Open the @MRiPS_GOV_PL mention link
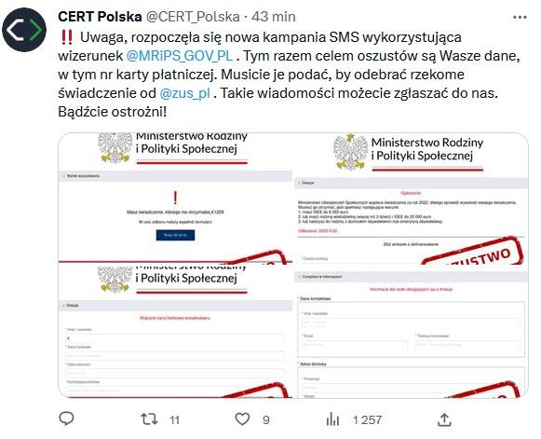Screen dimensions: 541x439 180,56
